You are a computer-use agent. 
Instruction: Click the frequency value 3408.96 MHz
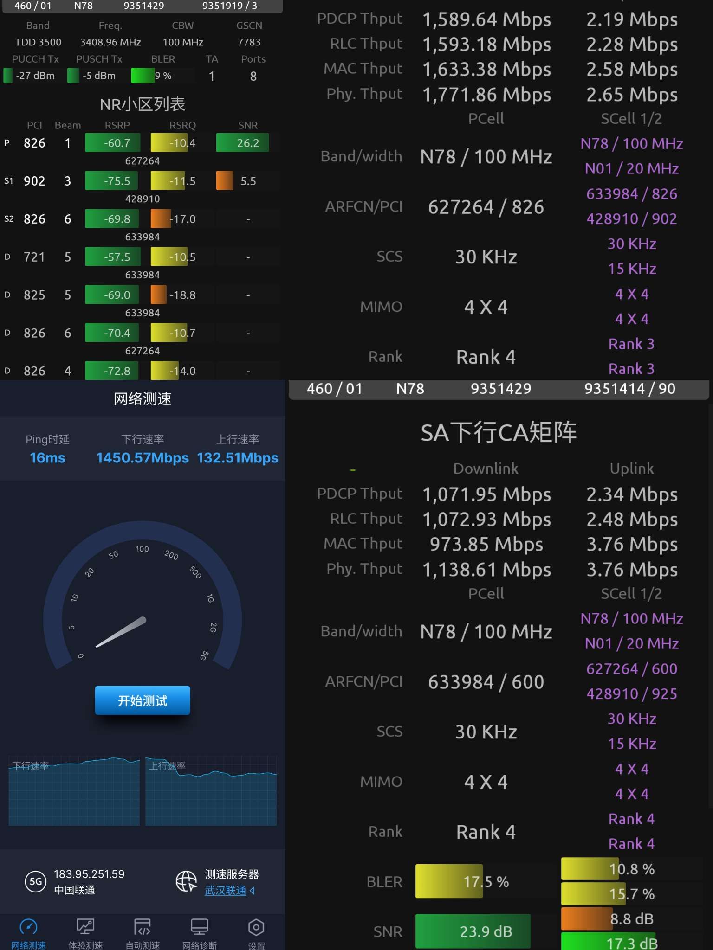[110, 42]
